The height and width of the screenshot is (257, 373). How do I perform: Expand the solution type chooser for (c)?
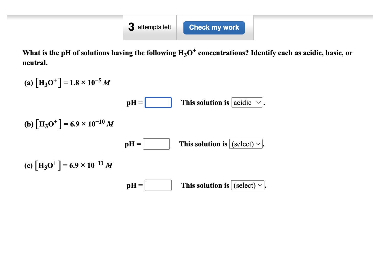[x=247, y=185]
